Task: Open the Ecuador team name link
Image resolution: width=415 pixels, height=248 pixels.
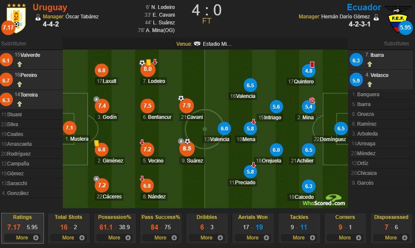Action: pyautogui.click(x=364, y=7)
